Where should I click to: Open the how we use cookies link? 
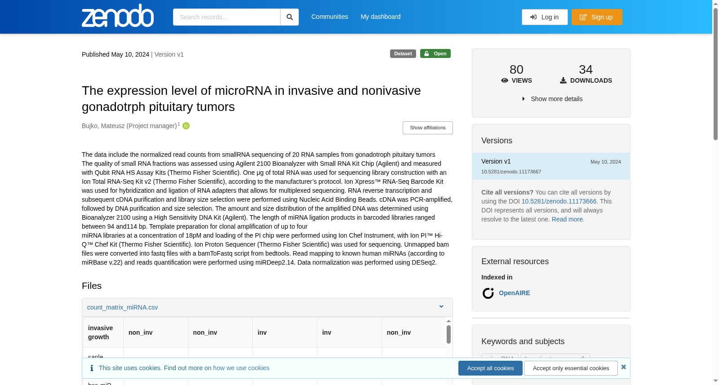tap(241, 368)
